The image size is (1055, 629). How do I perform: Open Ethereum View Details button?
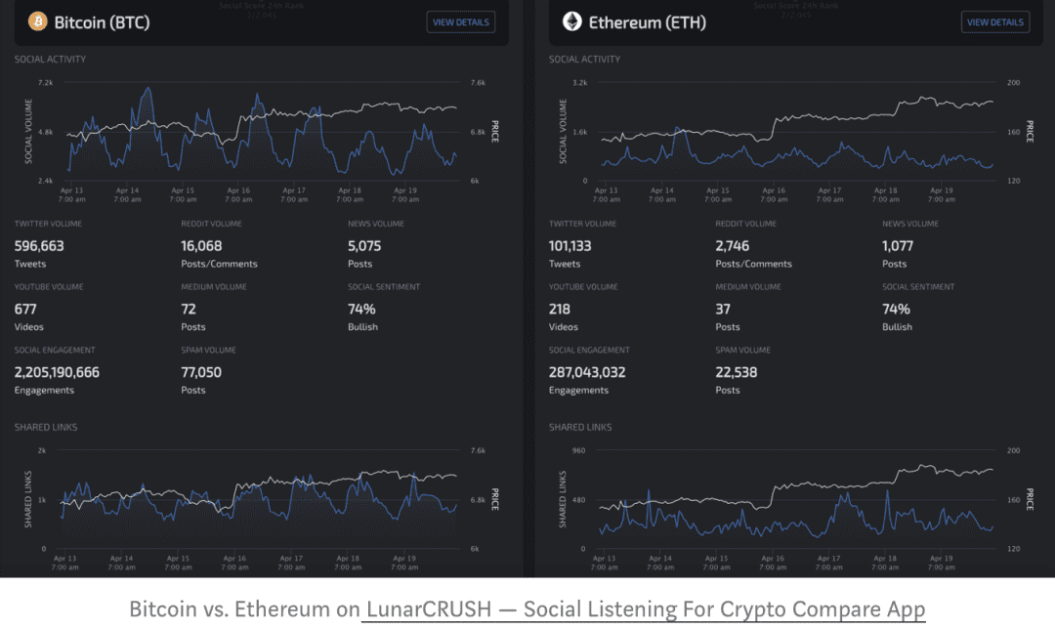[995, 22]
